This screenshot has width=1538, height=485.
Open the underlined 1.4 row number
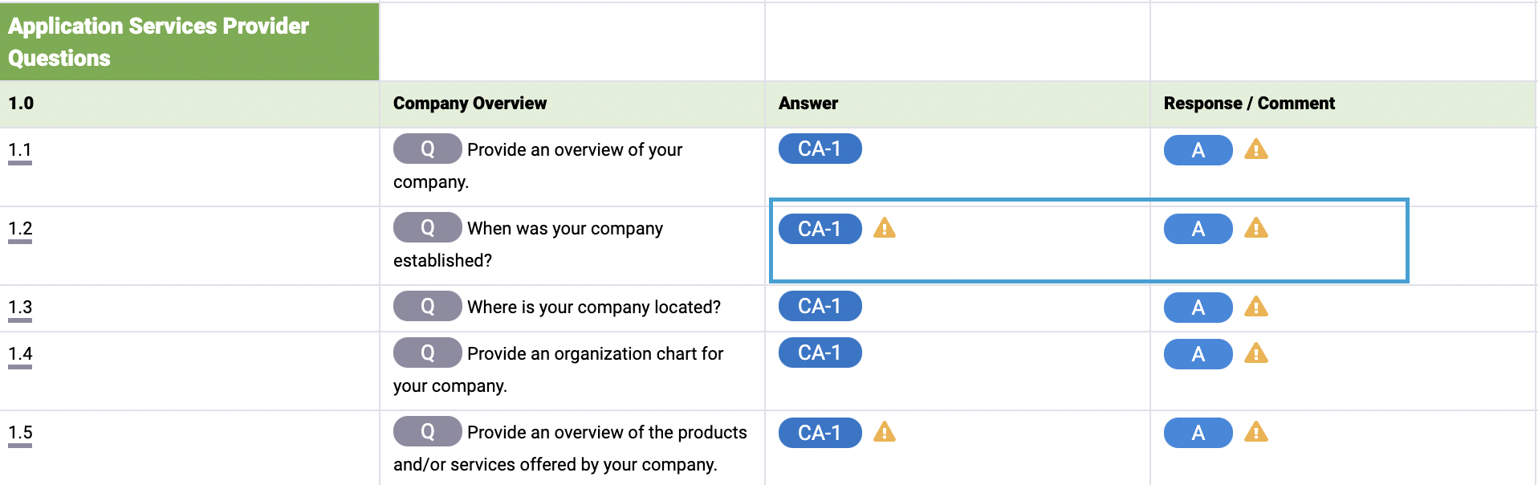[20, 355]
